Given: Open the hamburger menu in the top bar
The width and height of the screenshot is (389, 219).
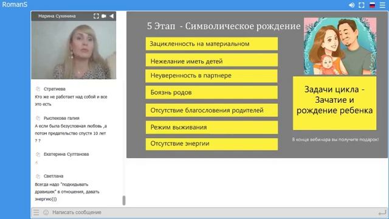Looking at the screenshot, I should pos(382,5).
